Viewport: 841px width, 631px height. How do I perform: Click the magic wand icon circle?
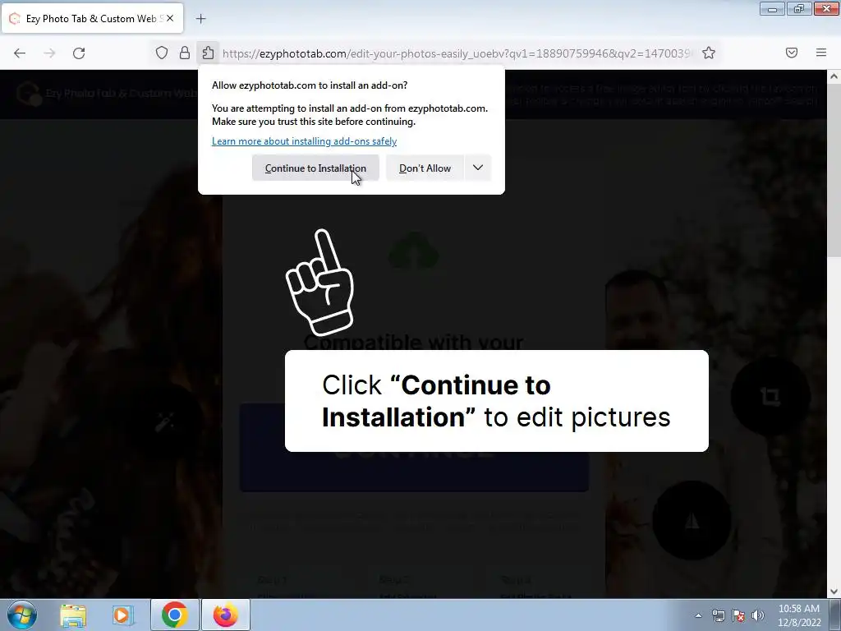[x=164, y=422]
